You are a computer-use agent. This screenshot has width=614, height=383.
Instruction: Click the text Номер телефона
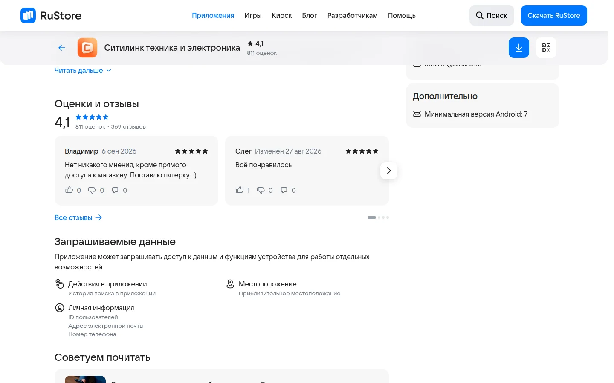coord(92,334)
